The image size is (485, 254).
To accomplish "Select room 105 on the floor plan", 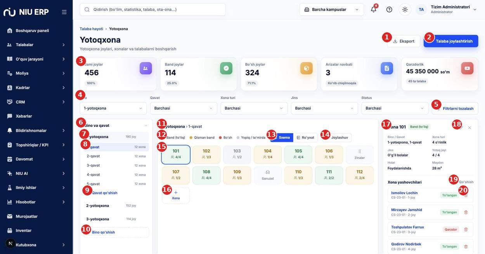I will pos(298,154).
